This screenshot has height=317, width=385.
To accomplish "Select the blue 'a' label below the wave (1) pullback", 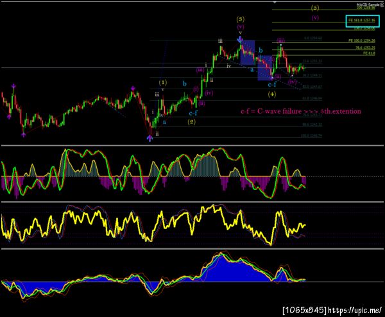I will coord(164,122).
